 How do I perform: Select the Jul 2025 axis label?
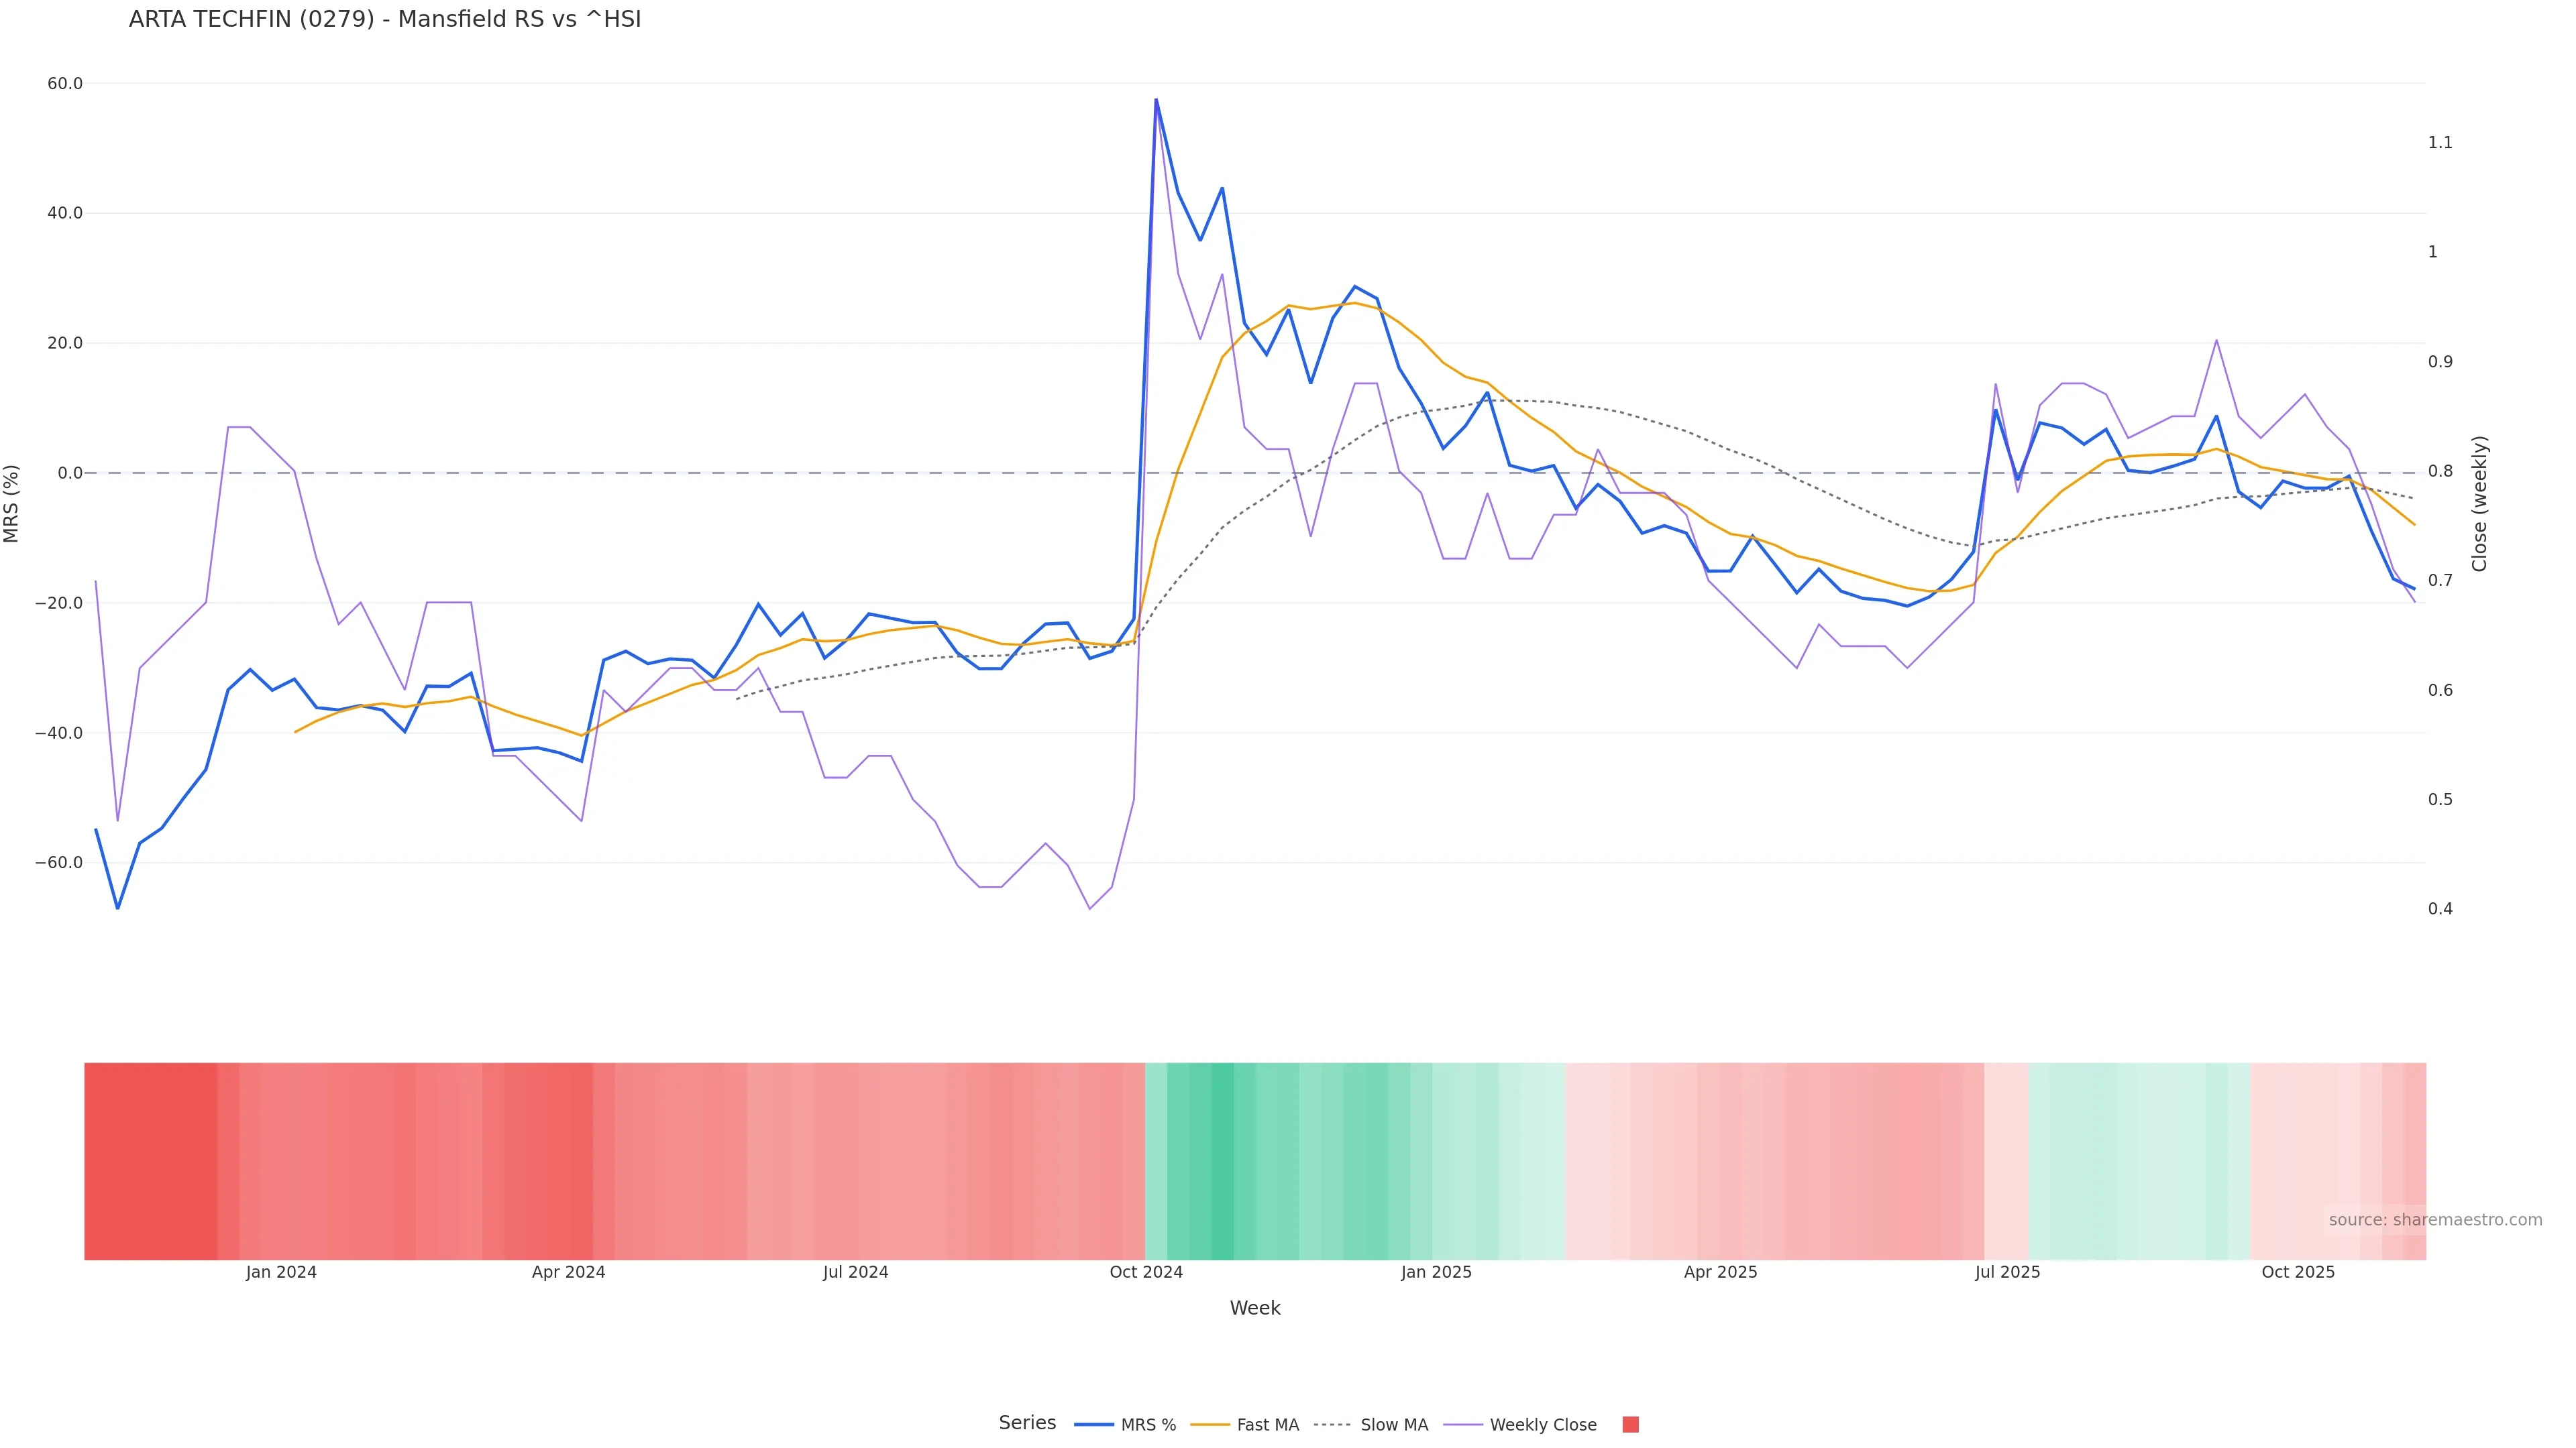pos(2007,1272)
